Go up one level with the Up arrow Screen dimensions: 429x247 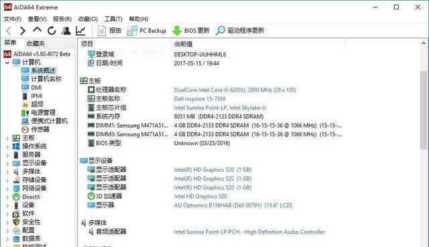[x=37, y=30]
